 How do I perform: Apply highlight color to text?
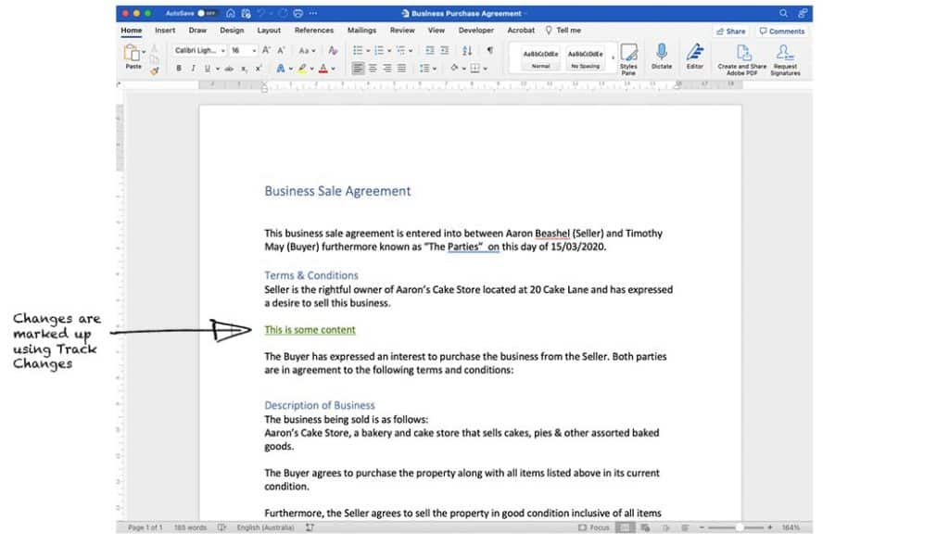point(301,69)
